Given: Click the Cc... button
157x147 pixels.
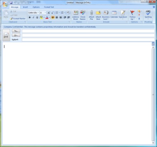Looking at the screenshot, I should 16,35.
